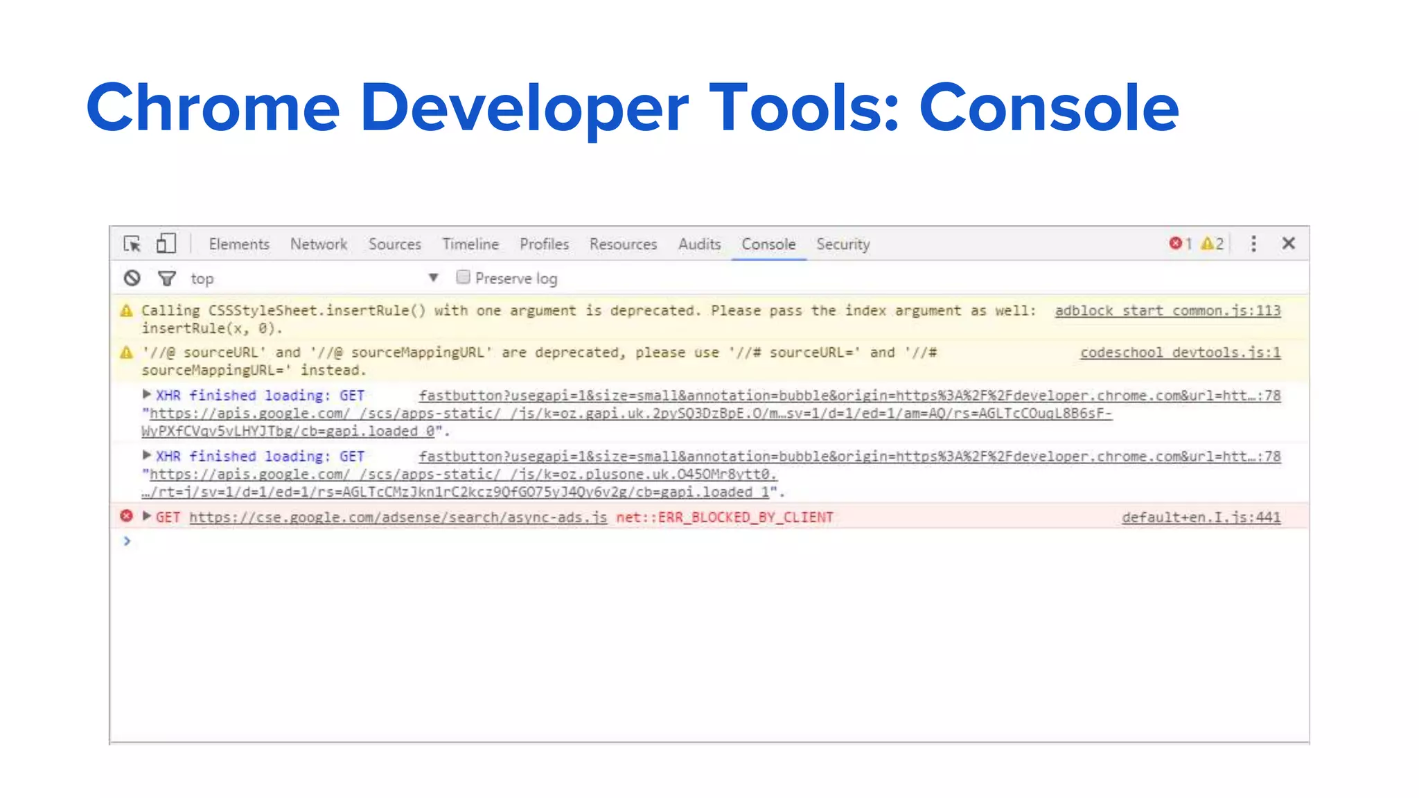The height and width of the screenshot is (798, 1419).
Task: Open the top execution context dropdown
Action: point(315,278)
